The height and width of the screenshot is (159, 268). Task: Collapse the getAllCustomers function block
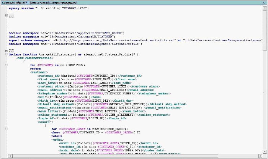point(7,54)
